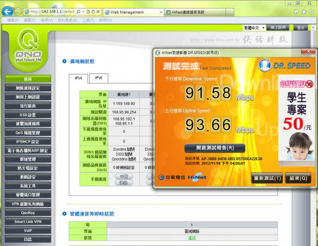Click the HiNet logo in speed test window
This screenshot has height=246, width=318.
pos(197,177)
